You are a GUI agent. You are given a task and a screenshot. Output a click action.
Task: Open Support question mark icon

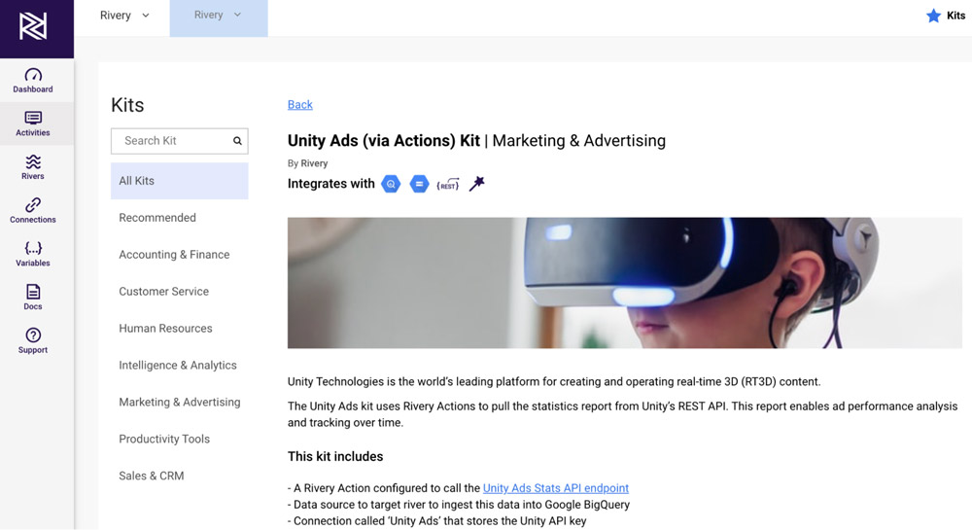[33, 336]
